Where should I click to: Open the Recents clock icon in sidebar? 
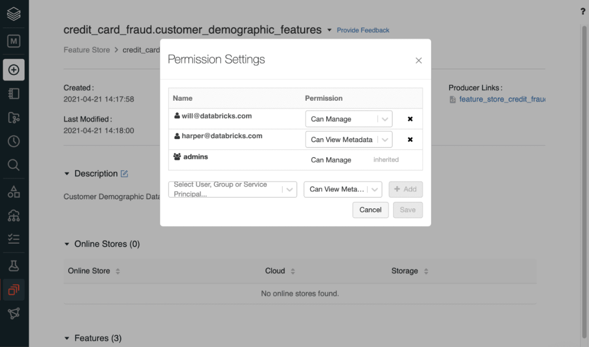(x=14, y=141)
